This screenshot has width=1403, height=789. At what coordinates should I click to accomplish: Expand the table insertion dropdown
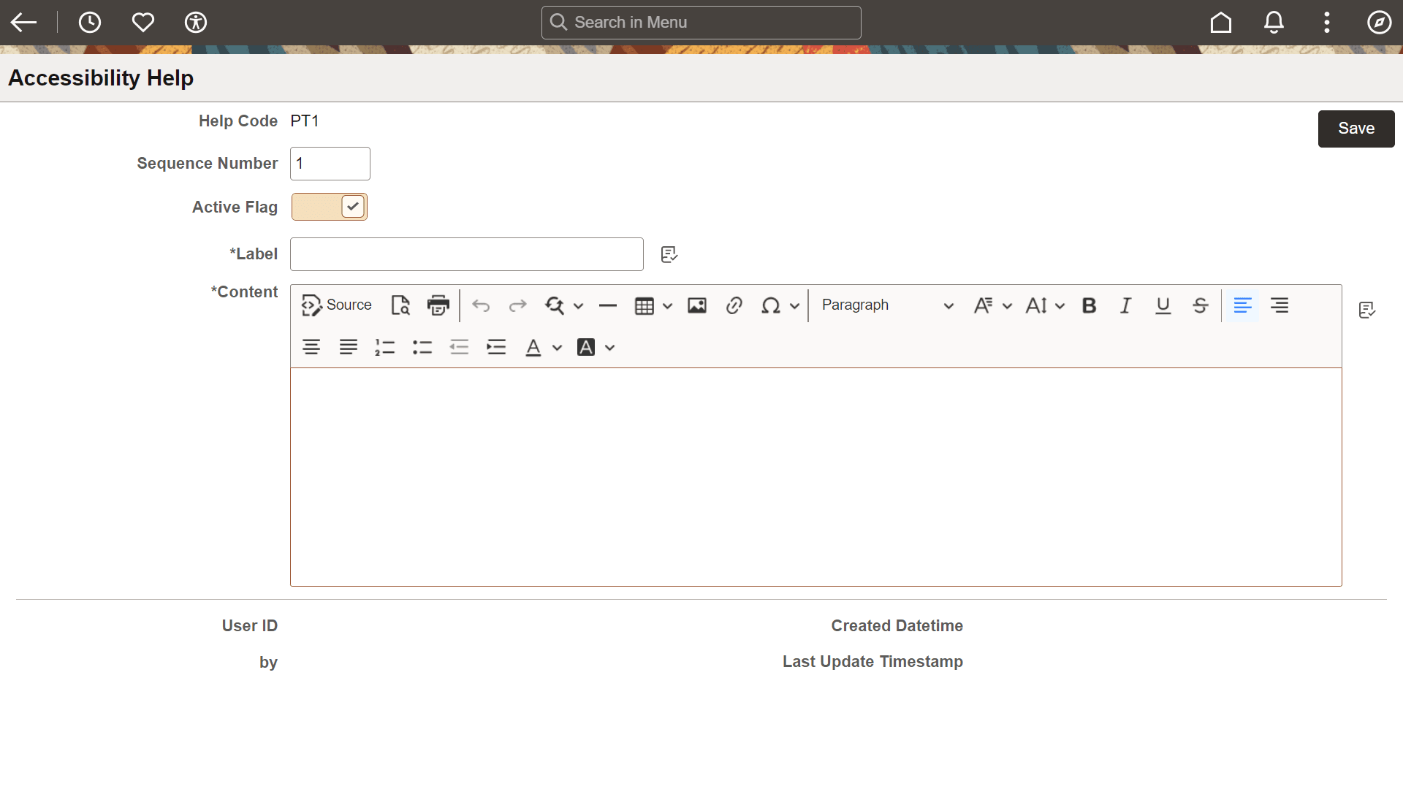pos(669,305)
